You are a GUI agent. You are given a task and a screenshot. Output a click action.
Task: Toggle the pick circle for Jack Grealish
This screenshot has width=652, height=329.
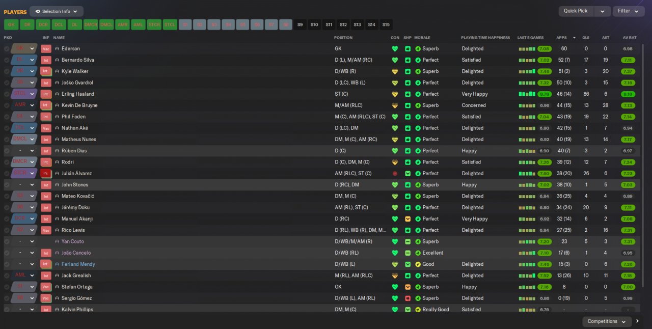pos(7,276)
